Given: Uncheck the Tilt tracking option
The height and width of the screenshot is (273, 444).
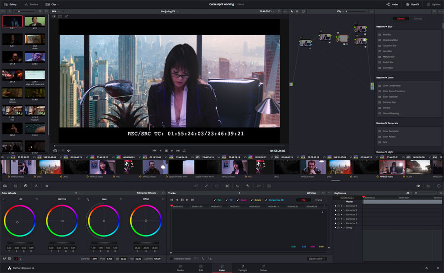Looking at the screenshot, I should click(226, 200).
